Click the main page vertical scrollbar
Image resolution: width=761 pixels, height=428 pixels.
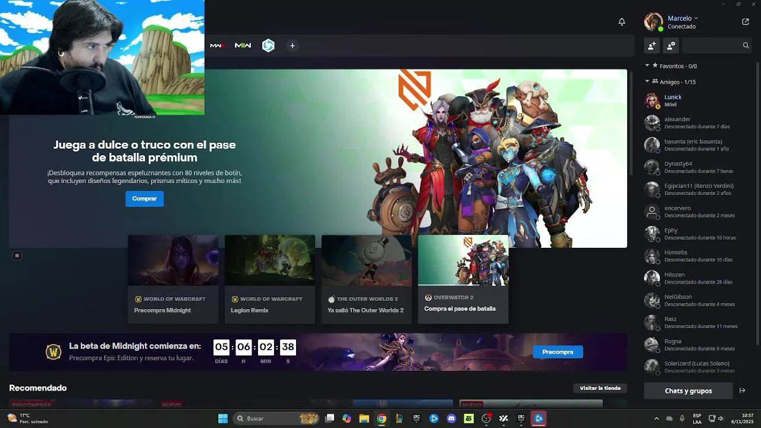(x=631, y=122)
